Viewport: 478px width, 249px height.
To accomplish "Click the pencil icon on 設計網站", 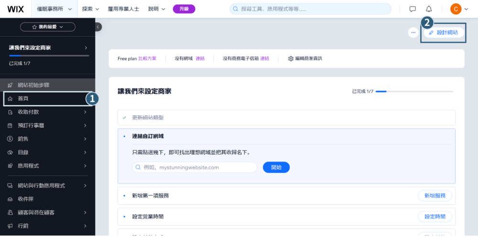I will [431, 32].
